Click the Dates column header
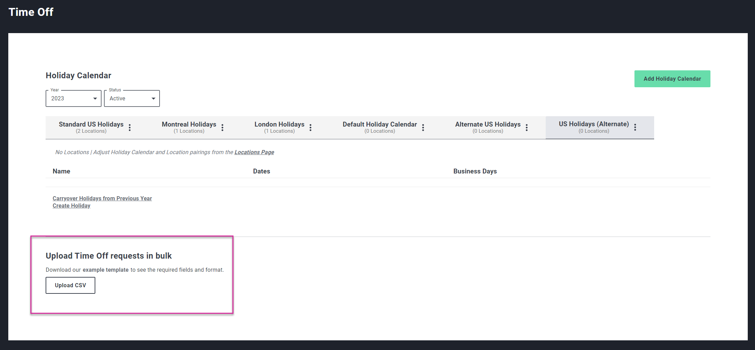This screenshot has height=350, width=755. point(261,171)
